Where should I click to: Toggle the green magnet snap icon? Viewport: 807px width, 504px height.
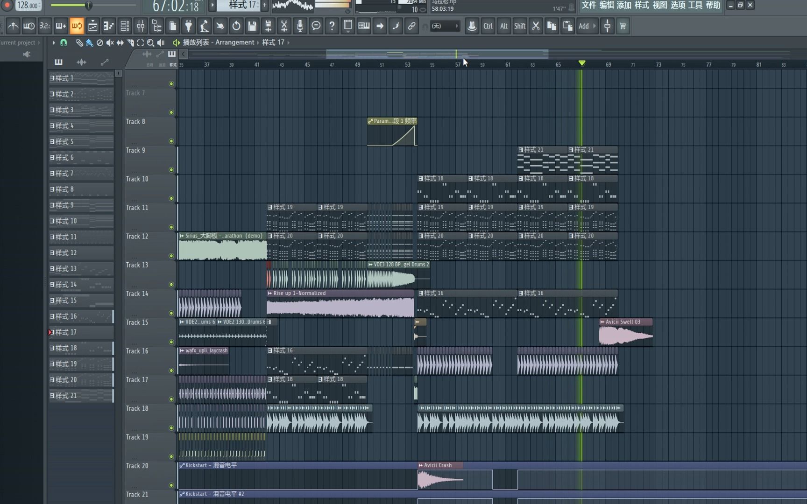tap(64, 43)
